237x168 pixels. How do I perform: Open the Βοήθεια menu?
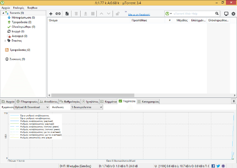click(x=32, y=8)
